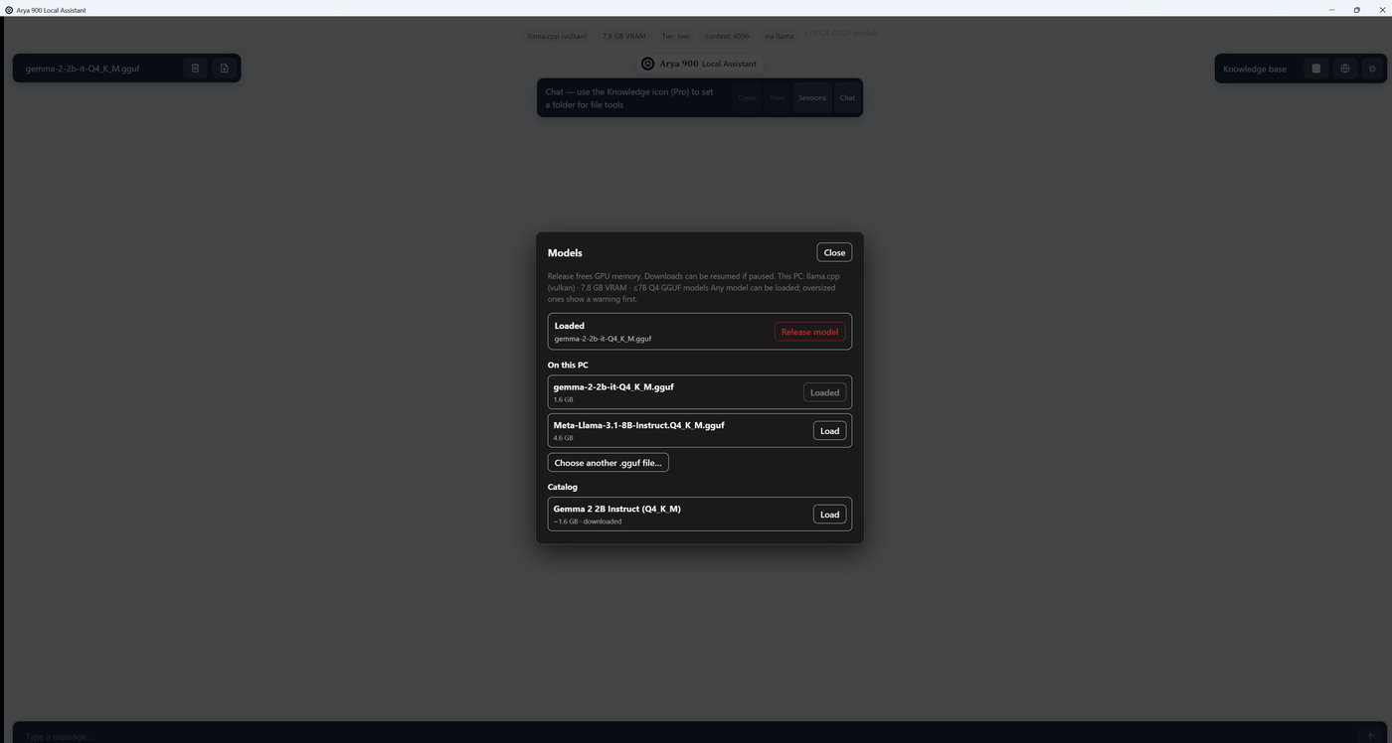Click the '4.6 GB' size label
The width and height of the screenshot is (1392, 743).
[564, 438]
